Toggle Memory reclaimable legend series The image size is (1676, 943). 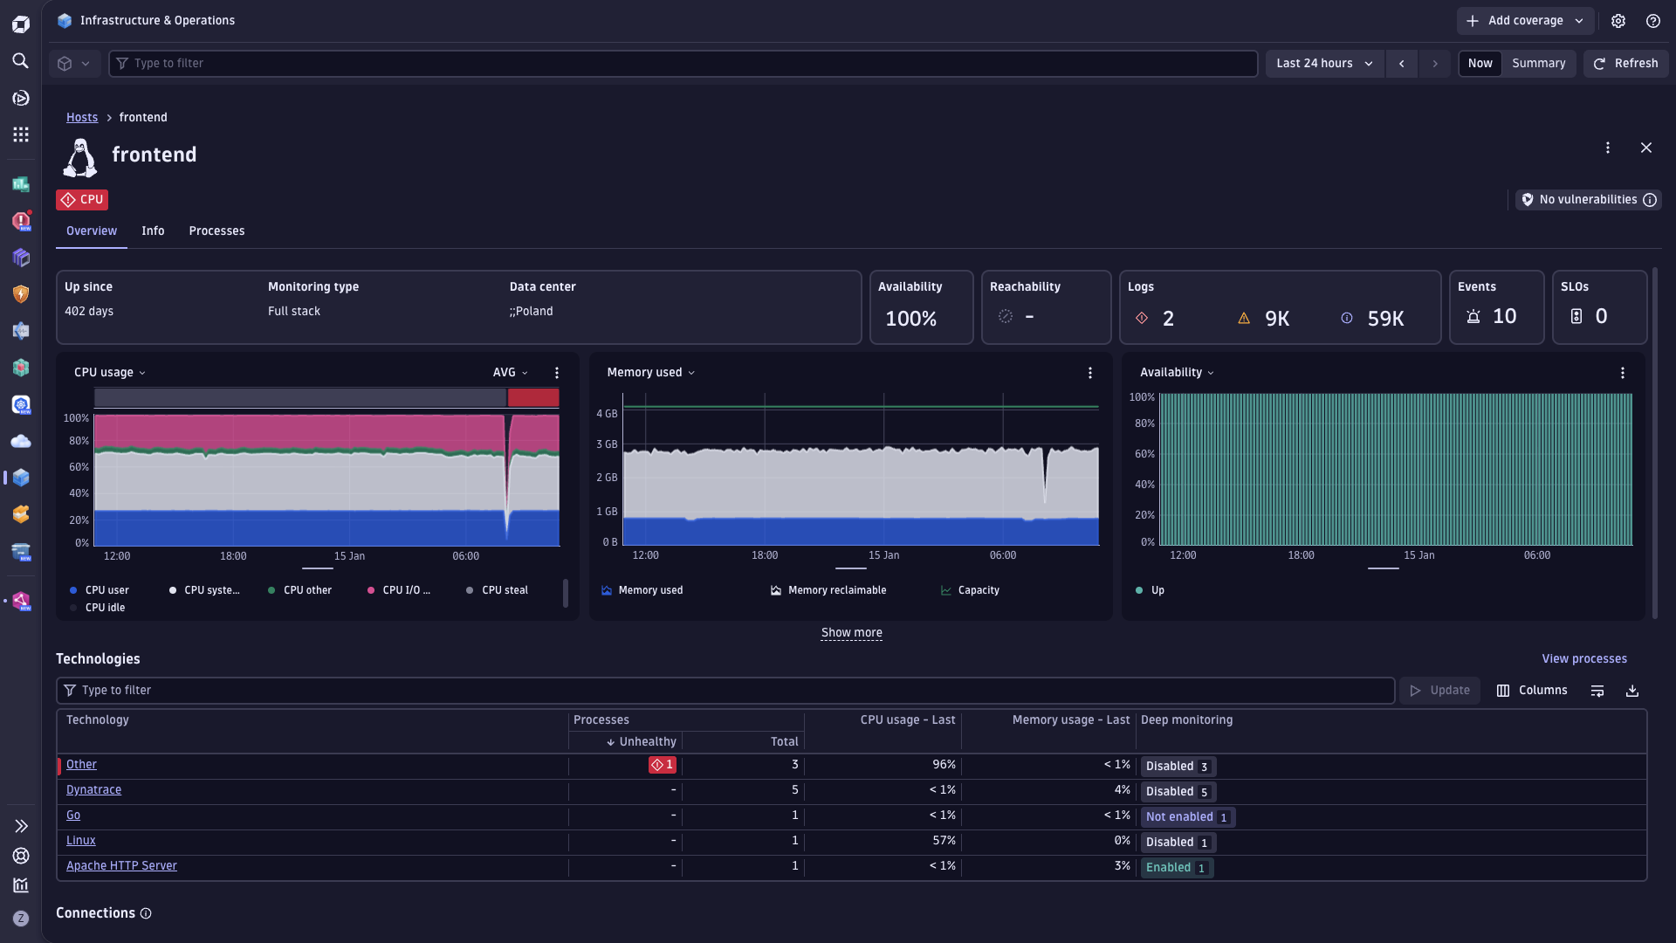836,590
